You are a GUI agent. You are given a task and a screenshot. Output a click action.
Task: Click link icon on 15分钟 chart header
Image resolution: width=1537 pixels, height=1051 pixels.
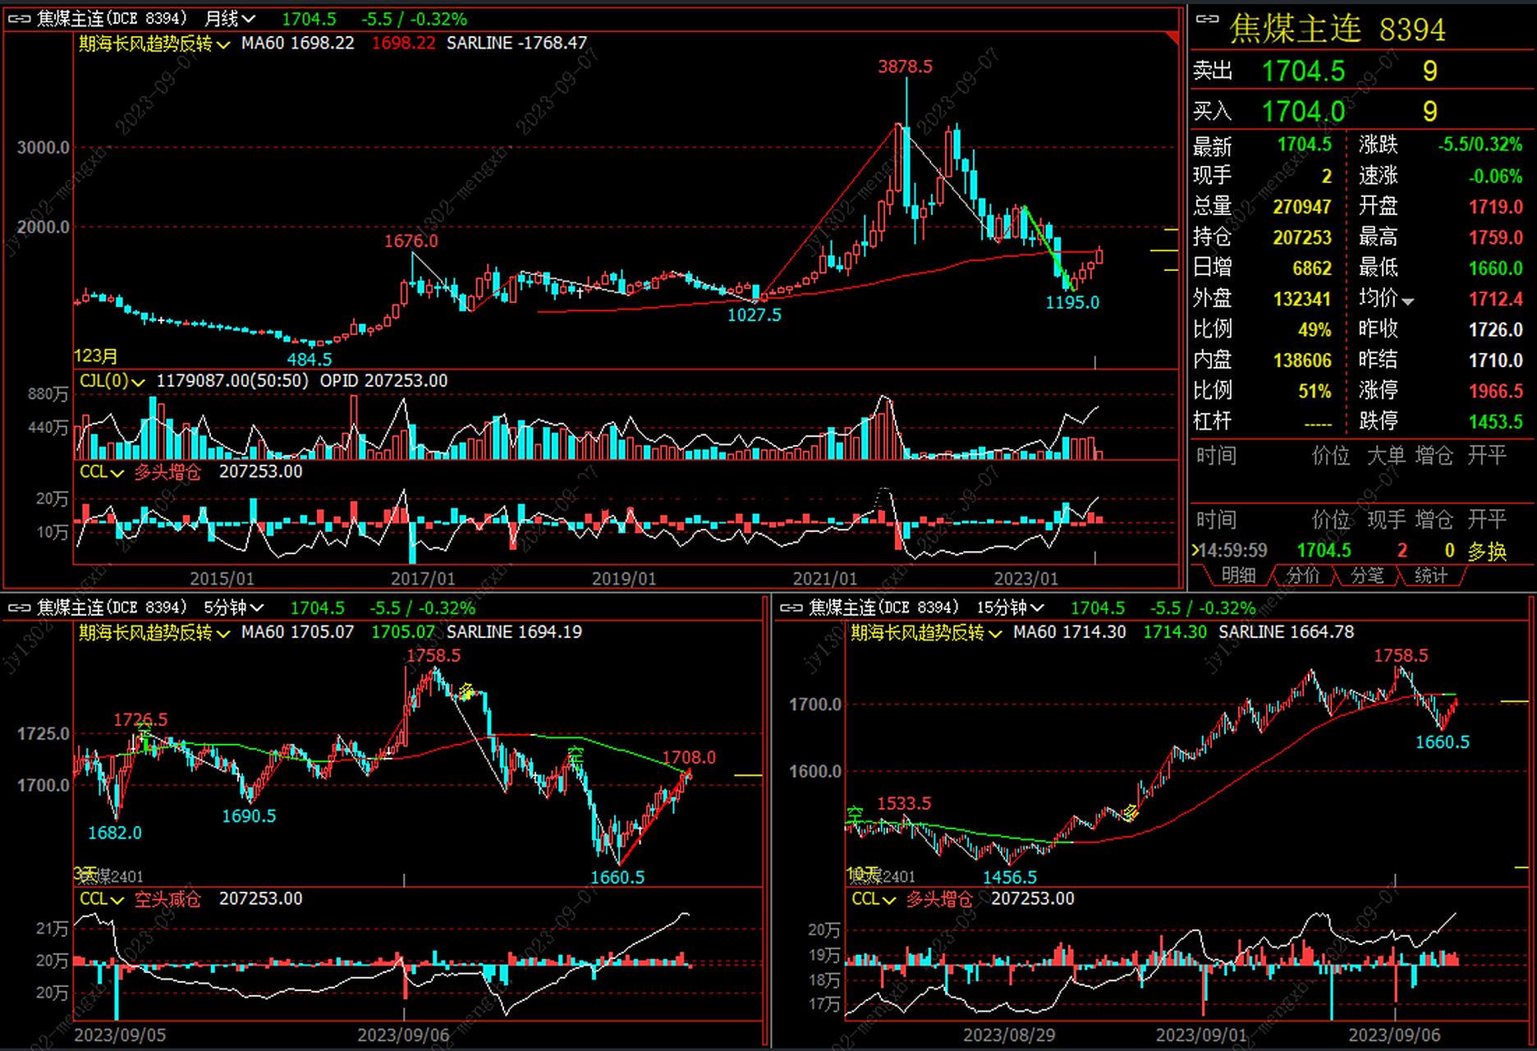tap(791, 608)
